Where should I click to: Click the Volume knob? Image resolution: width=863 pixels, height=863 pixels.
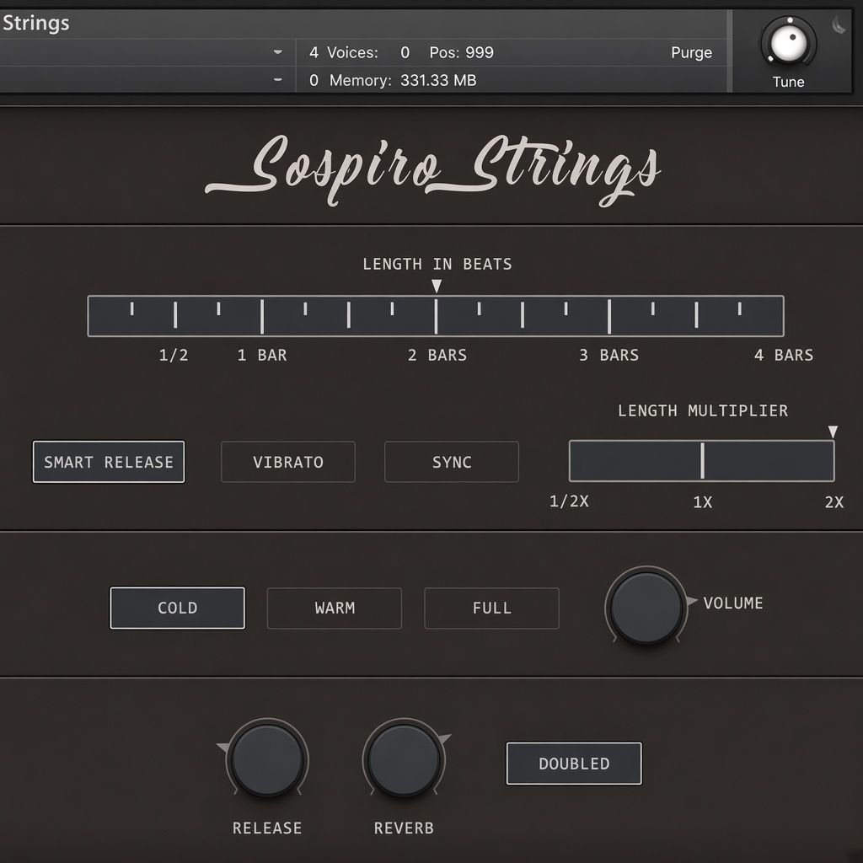click(x=646, y=608)
